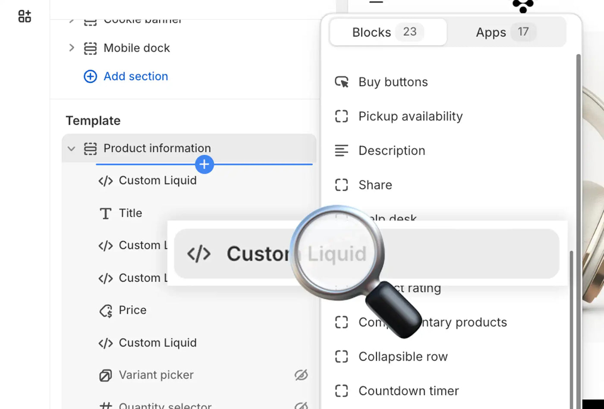Image resolution: width=604 pixels, height=409 pixels.
Task: Click the Buy buttons block icon
Action: tap(342, 82)
